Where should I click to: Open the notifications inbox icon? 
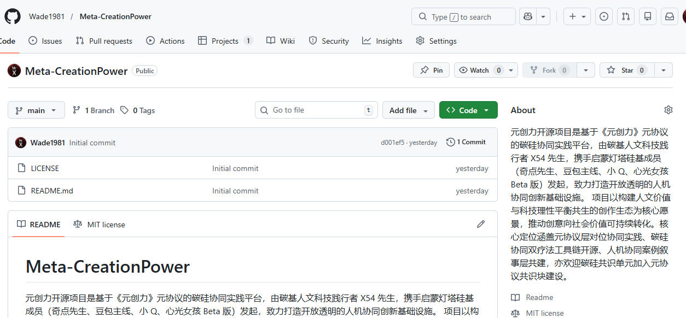[x=670, y=16]
